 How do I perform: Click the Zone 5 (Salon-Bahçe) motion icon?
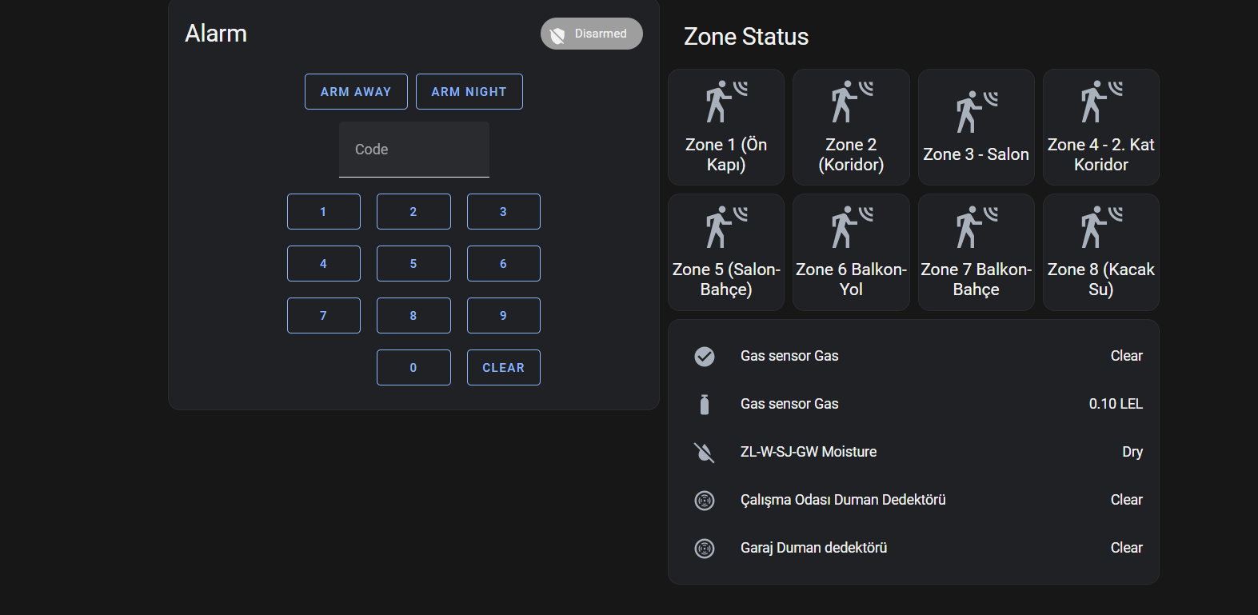[726, 226]
